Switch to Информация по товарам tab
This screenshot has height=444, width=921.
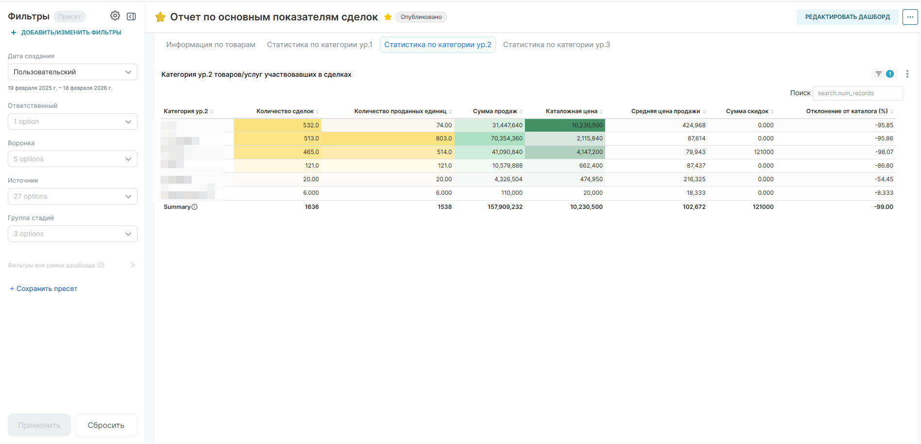(210, 45)
